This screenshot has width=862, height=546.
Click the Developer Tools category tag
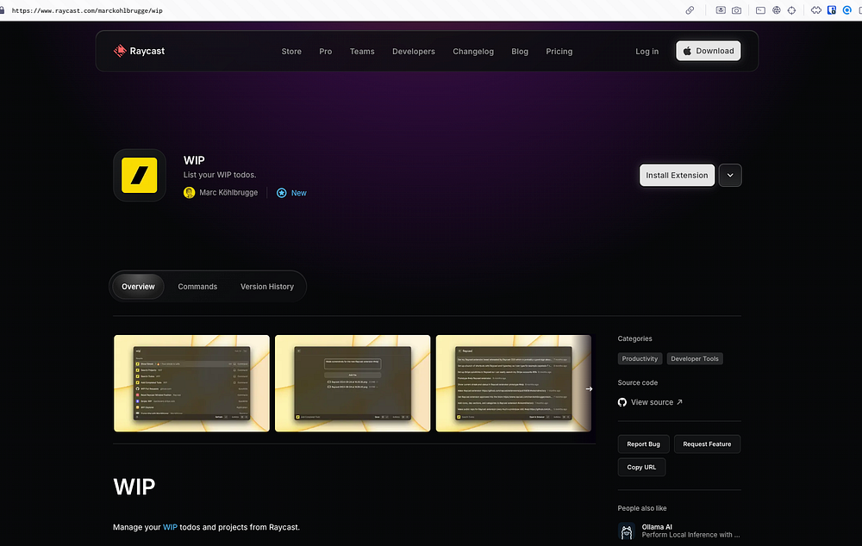click(694, 359)
